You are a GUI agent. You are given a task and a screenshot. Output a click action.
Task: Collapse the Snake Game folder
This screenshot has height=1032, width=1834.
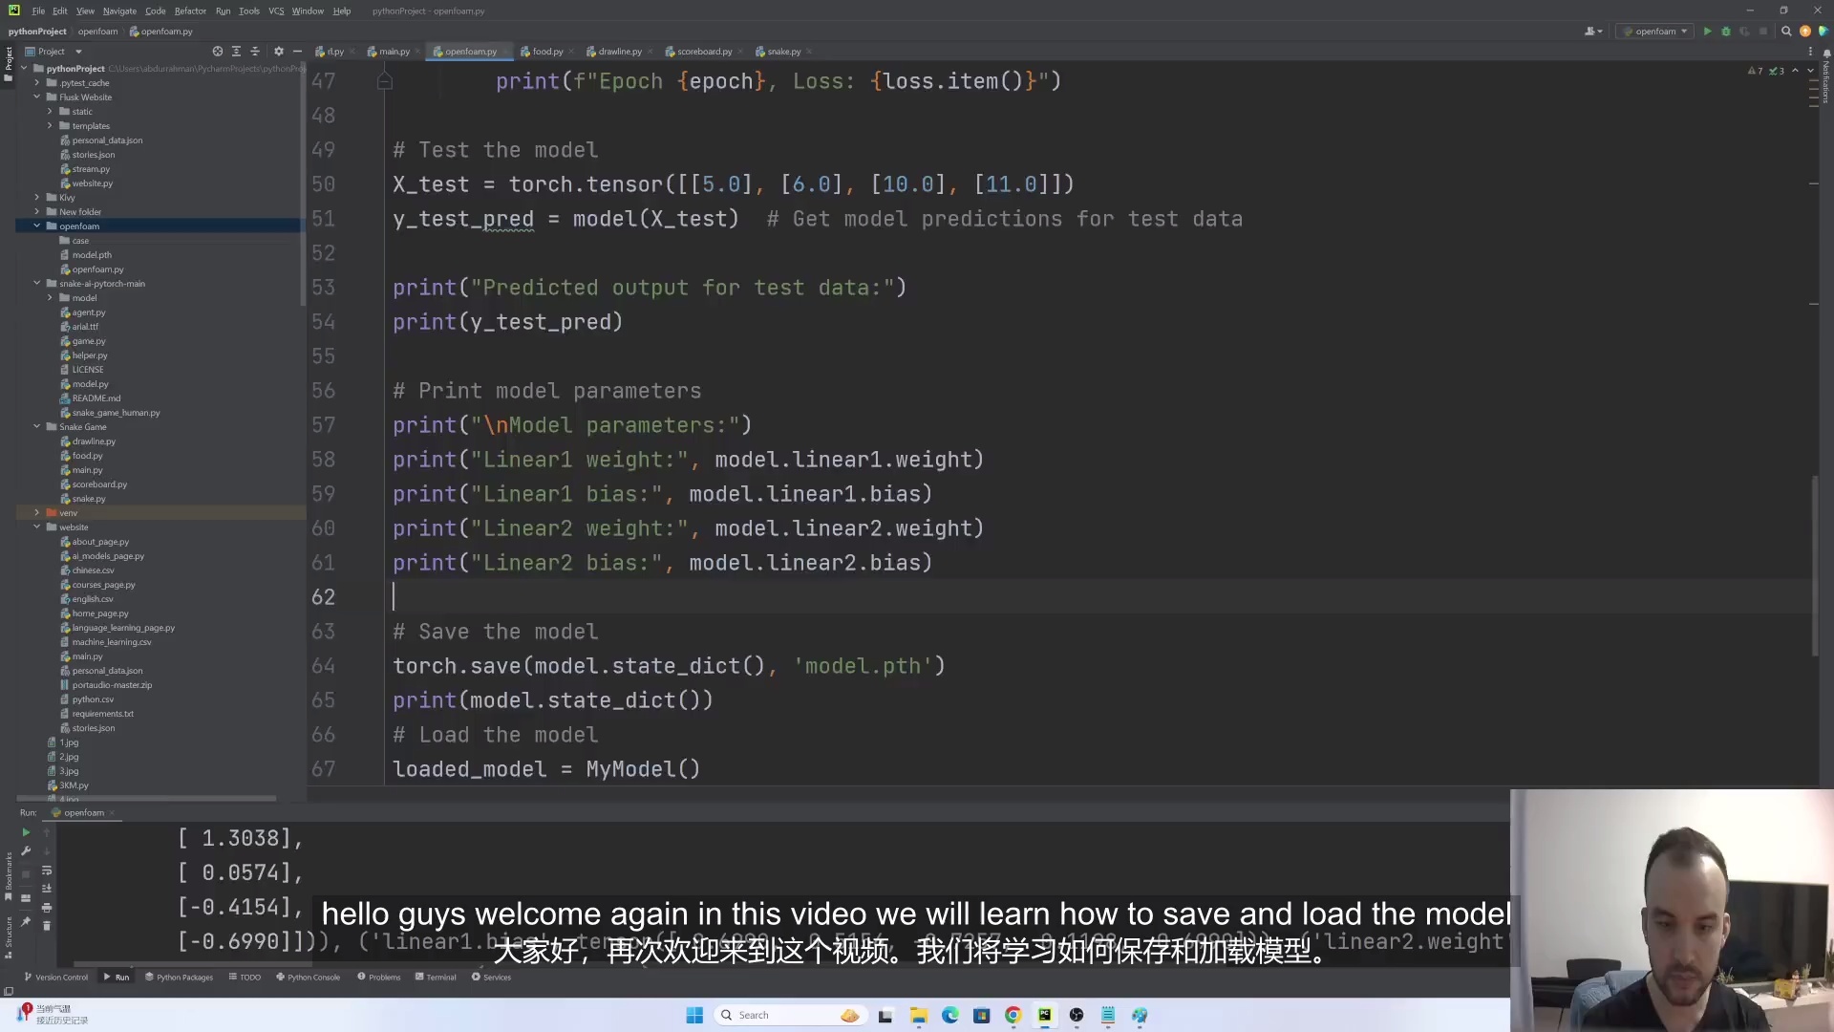(x=37, y=427)
